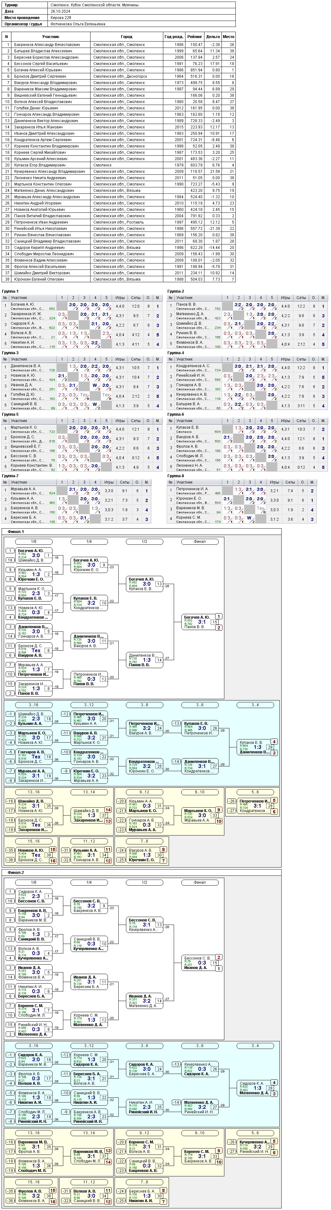Click the "Дельта" column header
The width and height of the screenshot is (331, 1210).
point(212,37)
